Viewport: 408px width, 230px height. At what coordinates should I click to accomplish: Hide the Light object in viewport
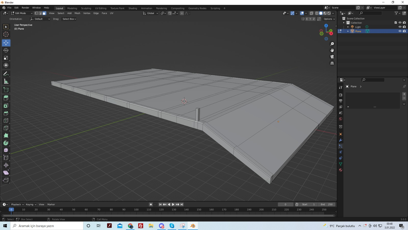[400, 27]
